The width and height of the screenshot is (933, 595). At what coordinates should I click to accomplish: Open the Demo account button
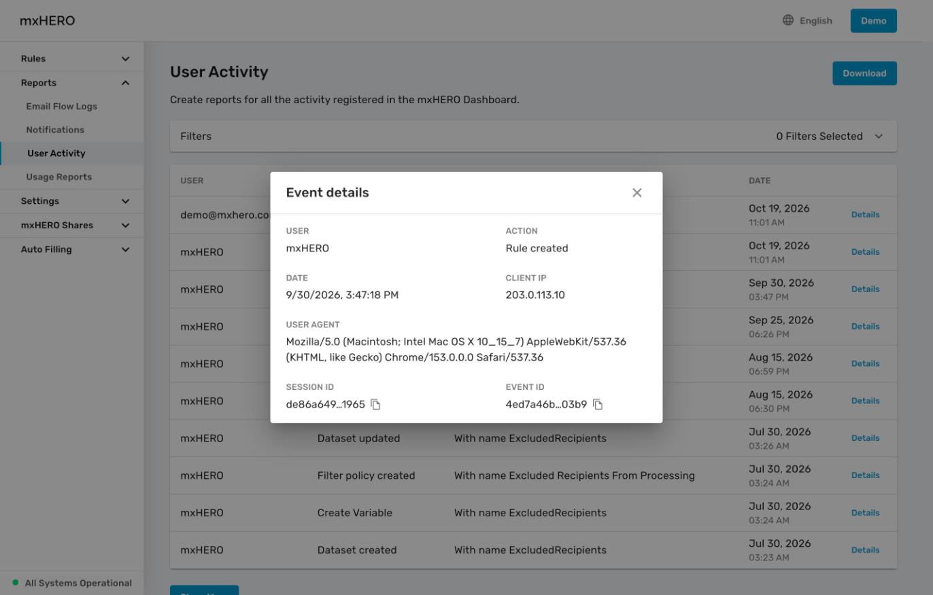(x=873, y=20)
